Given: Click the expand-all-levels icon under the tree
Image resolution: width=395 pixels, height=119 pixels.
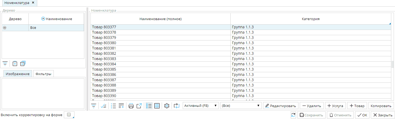Looking at the screenshot, I should point(23,63).
